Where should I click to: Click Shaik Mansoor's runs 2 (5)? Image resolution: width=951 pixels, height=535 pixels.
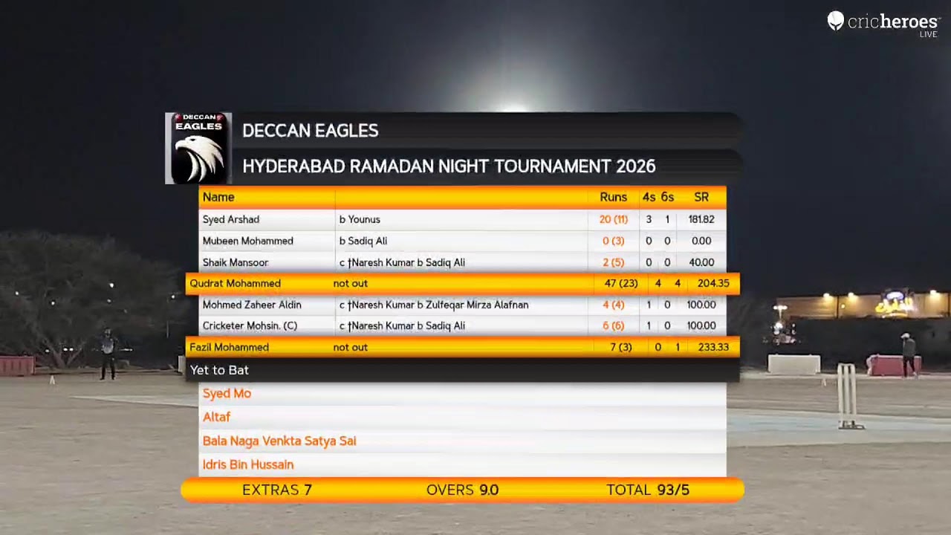click(x=615, y=262)
